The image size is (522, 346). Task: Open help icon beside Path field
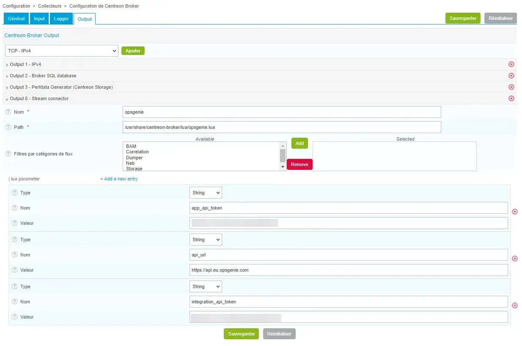point(8,127)
